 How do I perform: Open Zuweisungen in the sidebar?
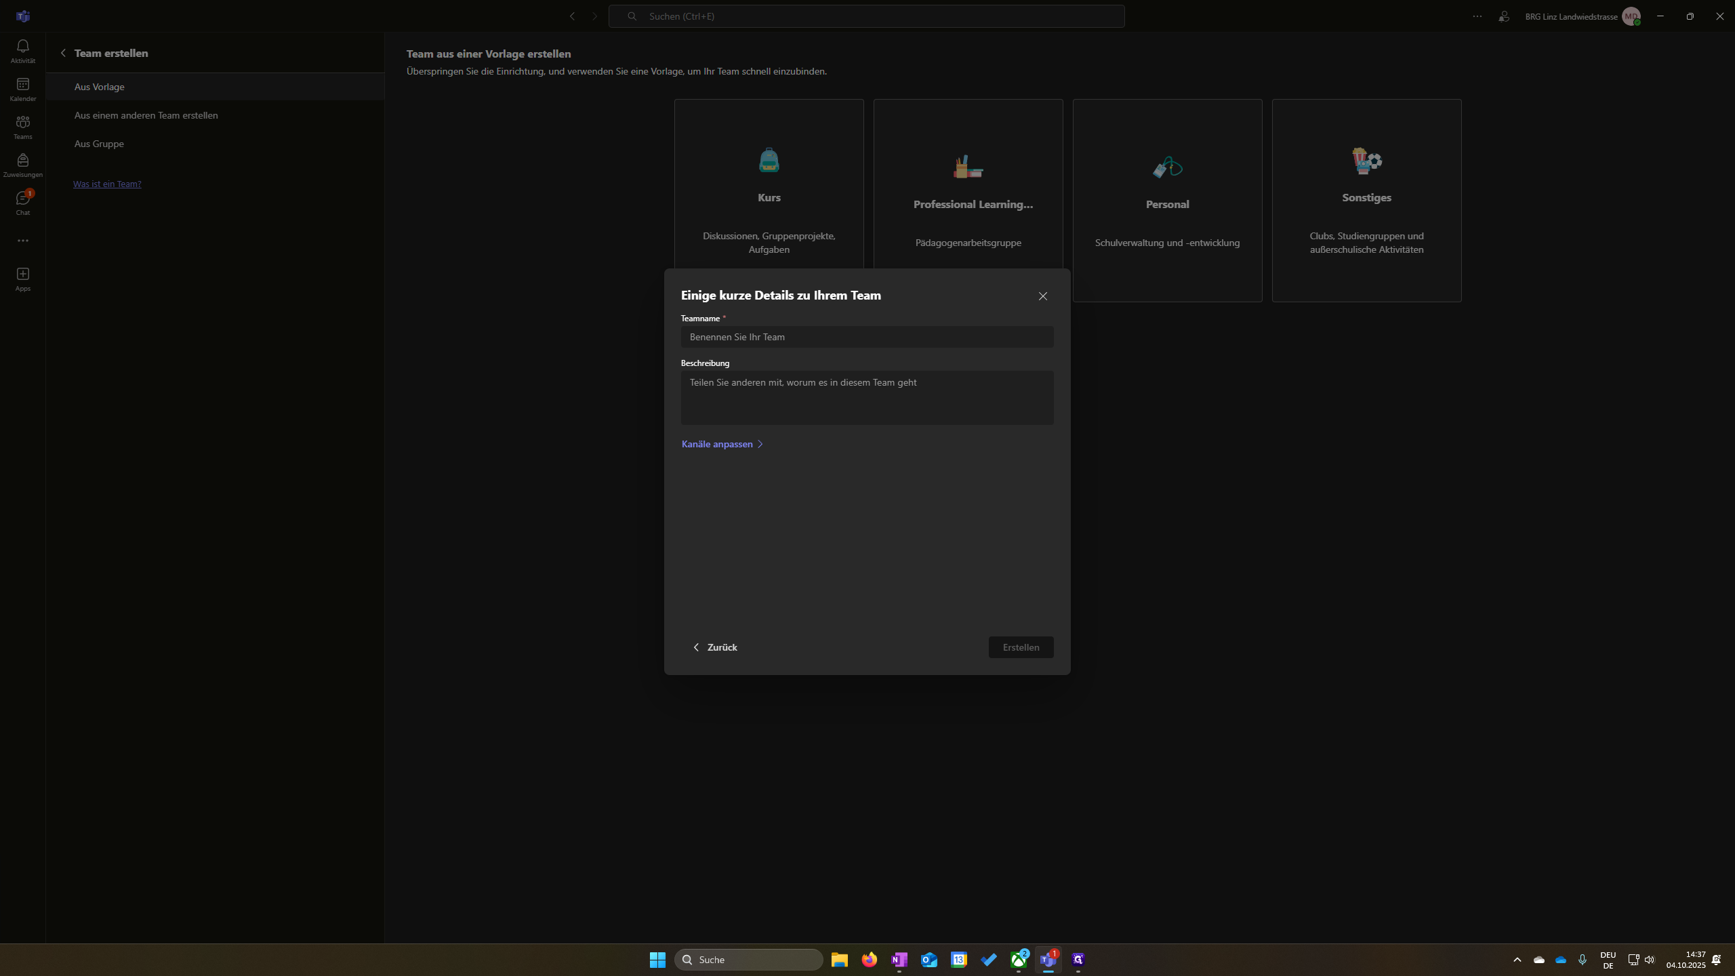(x=23, y=161)
